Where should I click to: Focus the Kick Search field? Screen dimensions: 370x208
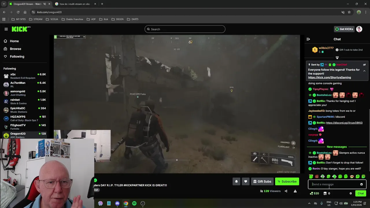pyautogui.click(x=185, y=29)
